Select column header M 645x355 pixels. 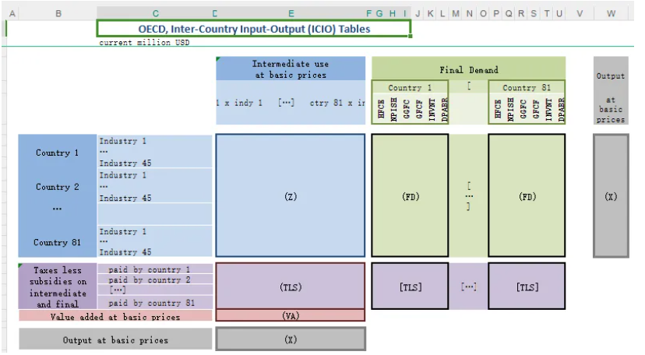pos(456,13)
